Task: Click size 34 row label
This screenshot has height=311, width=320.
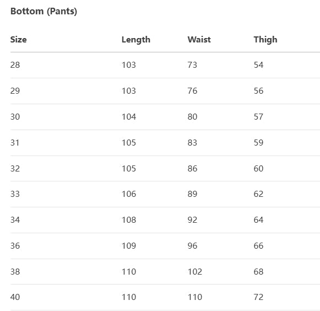Action: click(x=15, y=220)
